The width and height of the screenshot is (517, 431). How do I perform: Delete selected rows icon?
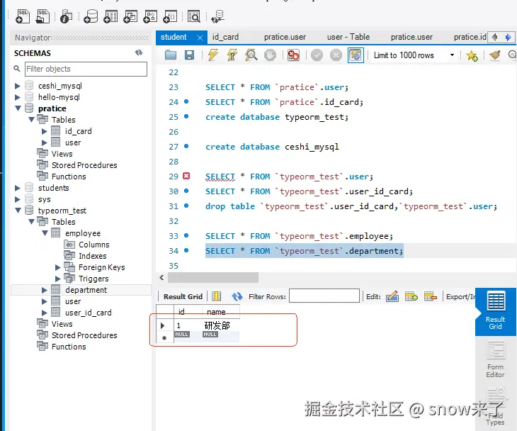point(431,296)
